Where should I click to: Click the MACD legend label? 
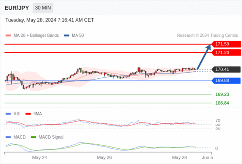(x=20, y=137)
